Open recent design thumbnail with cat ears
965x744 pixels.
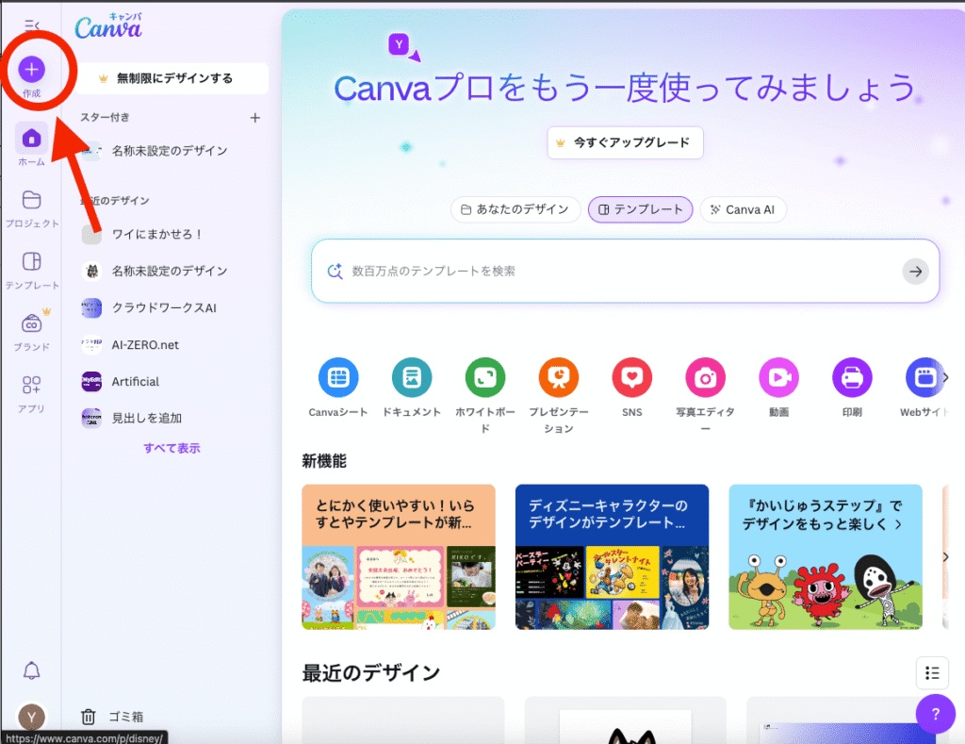coord(626,720)
